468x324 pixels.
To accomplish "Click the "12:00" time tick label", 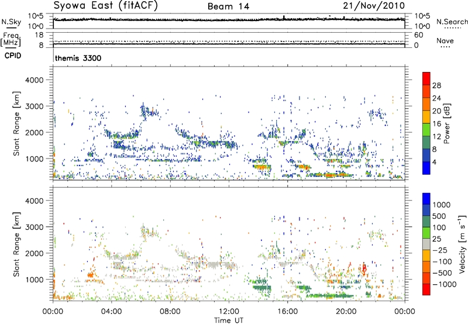I will pos(229,312).
